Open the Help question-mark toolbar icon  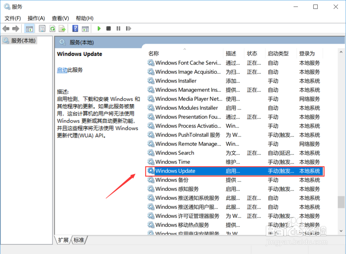pos(75,28)
